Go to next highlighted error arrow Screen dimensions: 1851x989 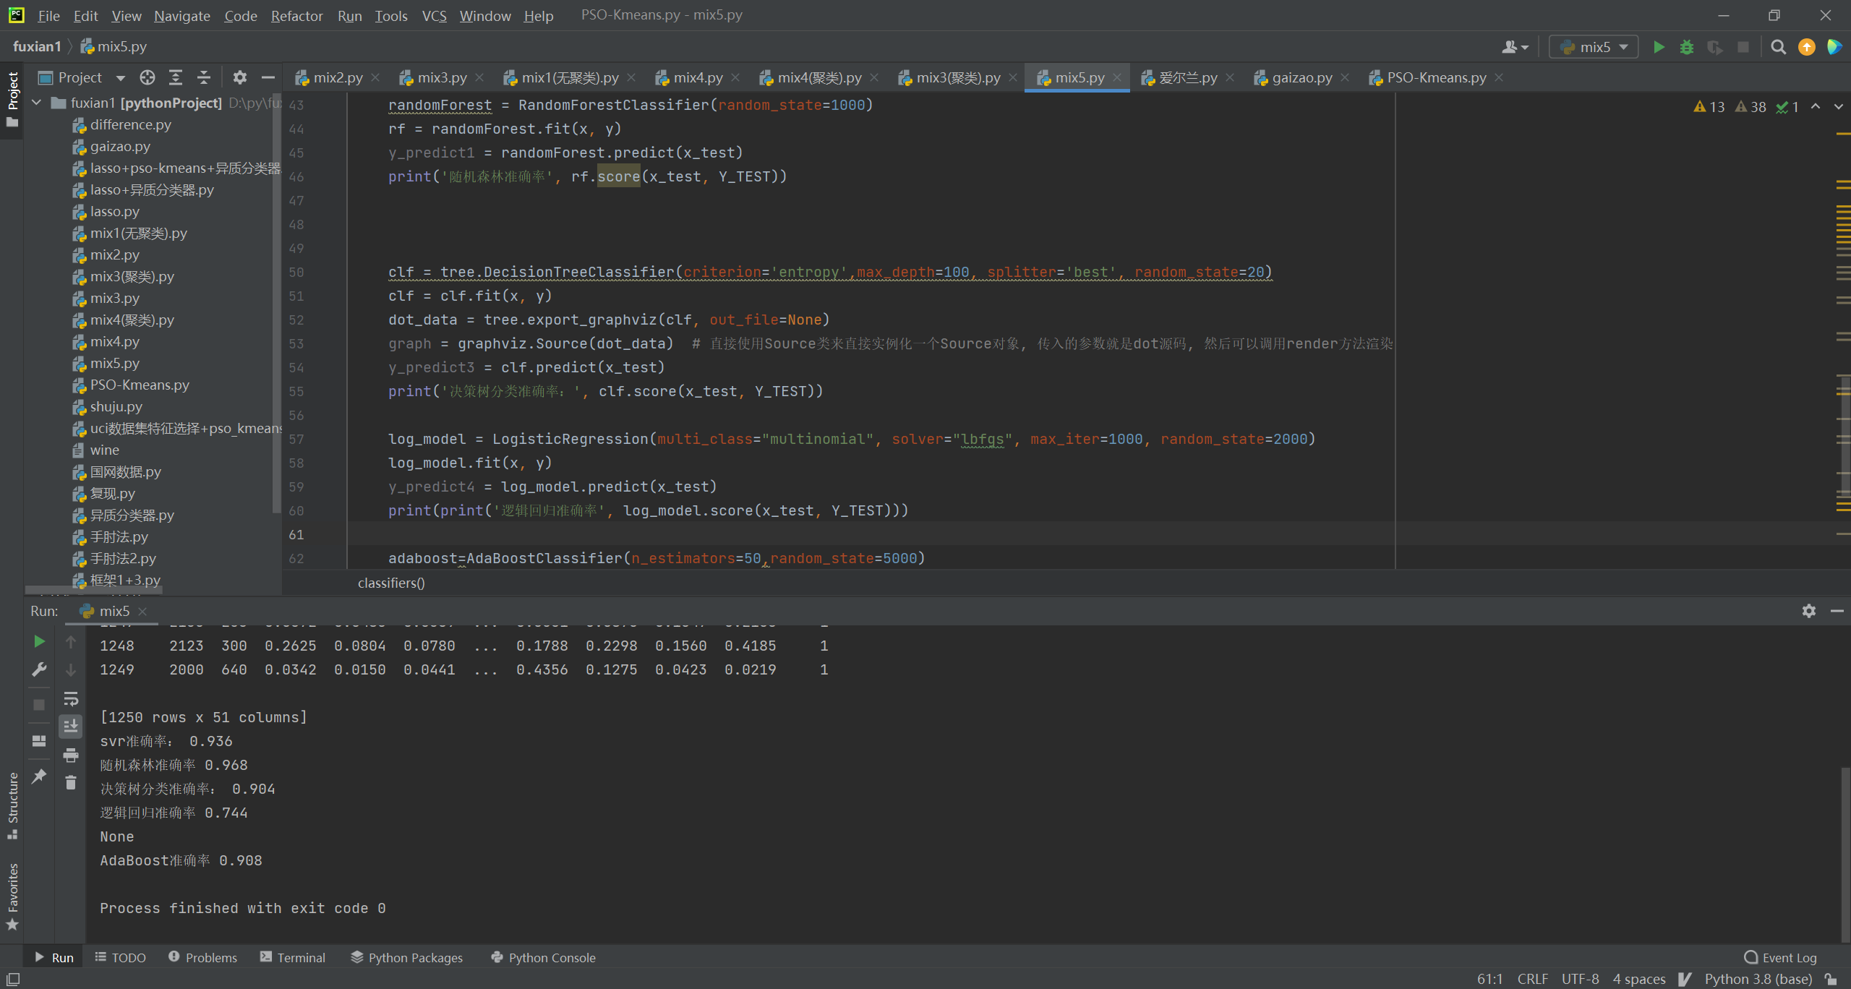pos(1838,106)
